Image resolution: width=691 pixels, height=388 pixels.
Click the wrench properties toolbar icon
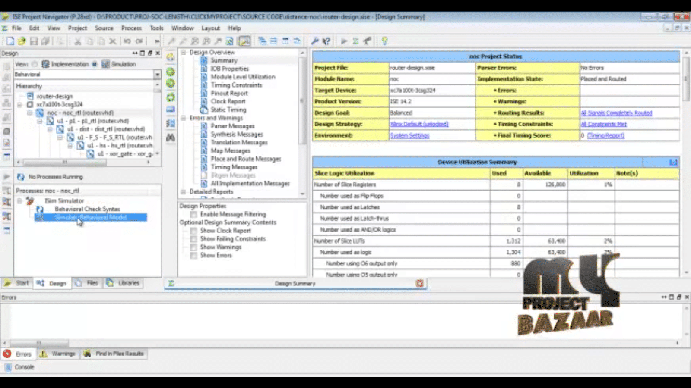(314, 41)
